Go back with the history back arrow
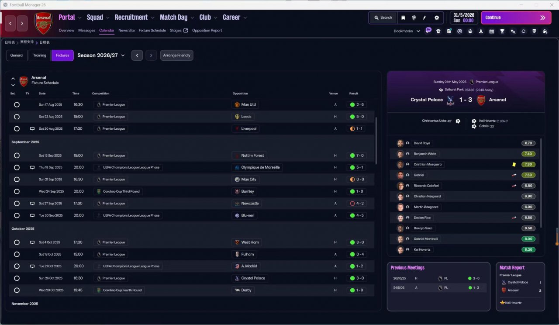The height and width of the screenshot is (325, 559). (x=10, y=23)
